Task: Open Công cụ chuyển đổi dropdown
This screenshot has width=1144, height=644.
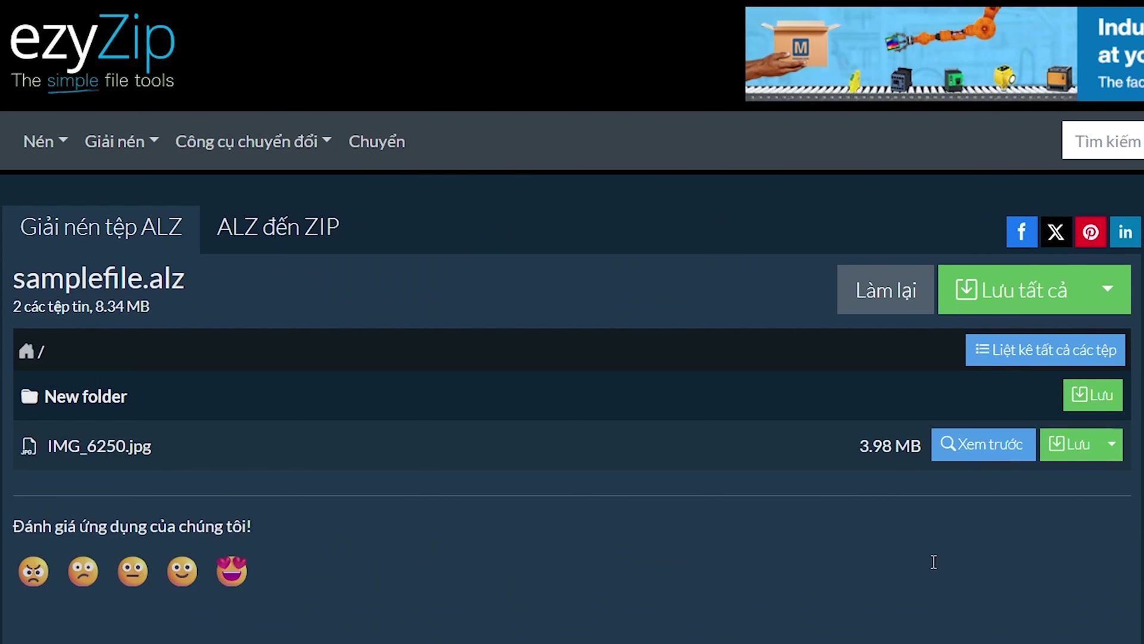Action: (x=253, y=141)
